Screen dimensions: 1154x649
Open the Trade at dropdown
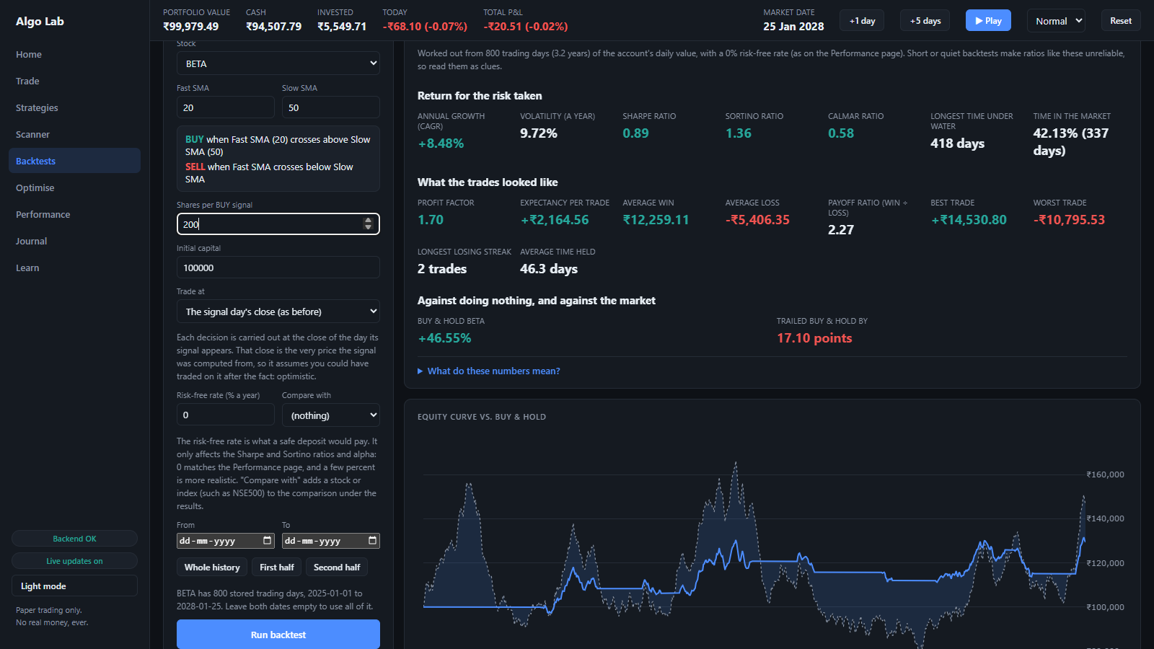click(x=278, y=312)
